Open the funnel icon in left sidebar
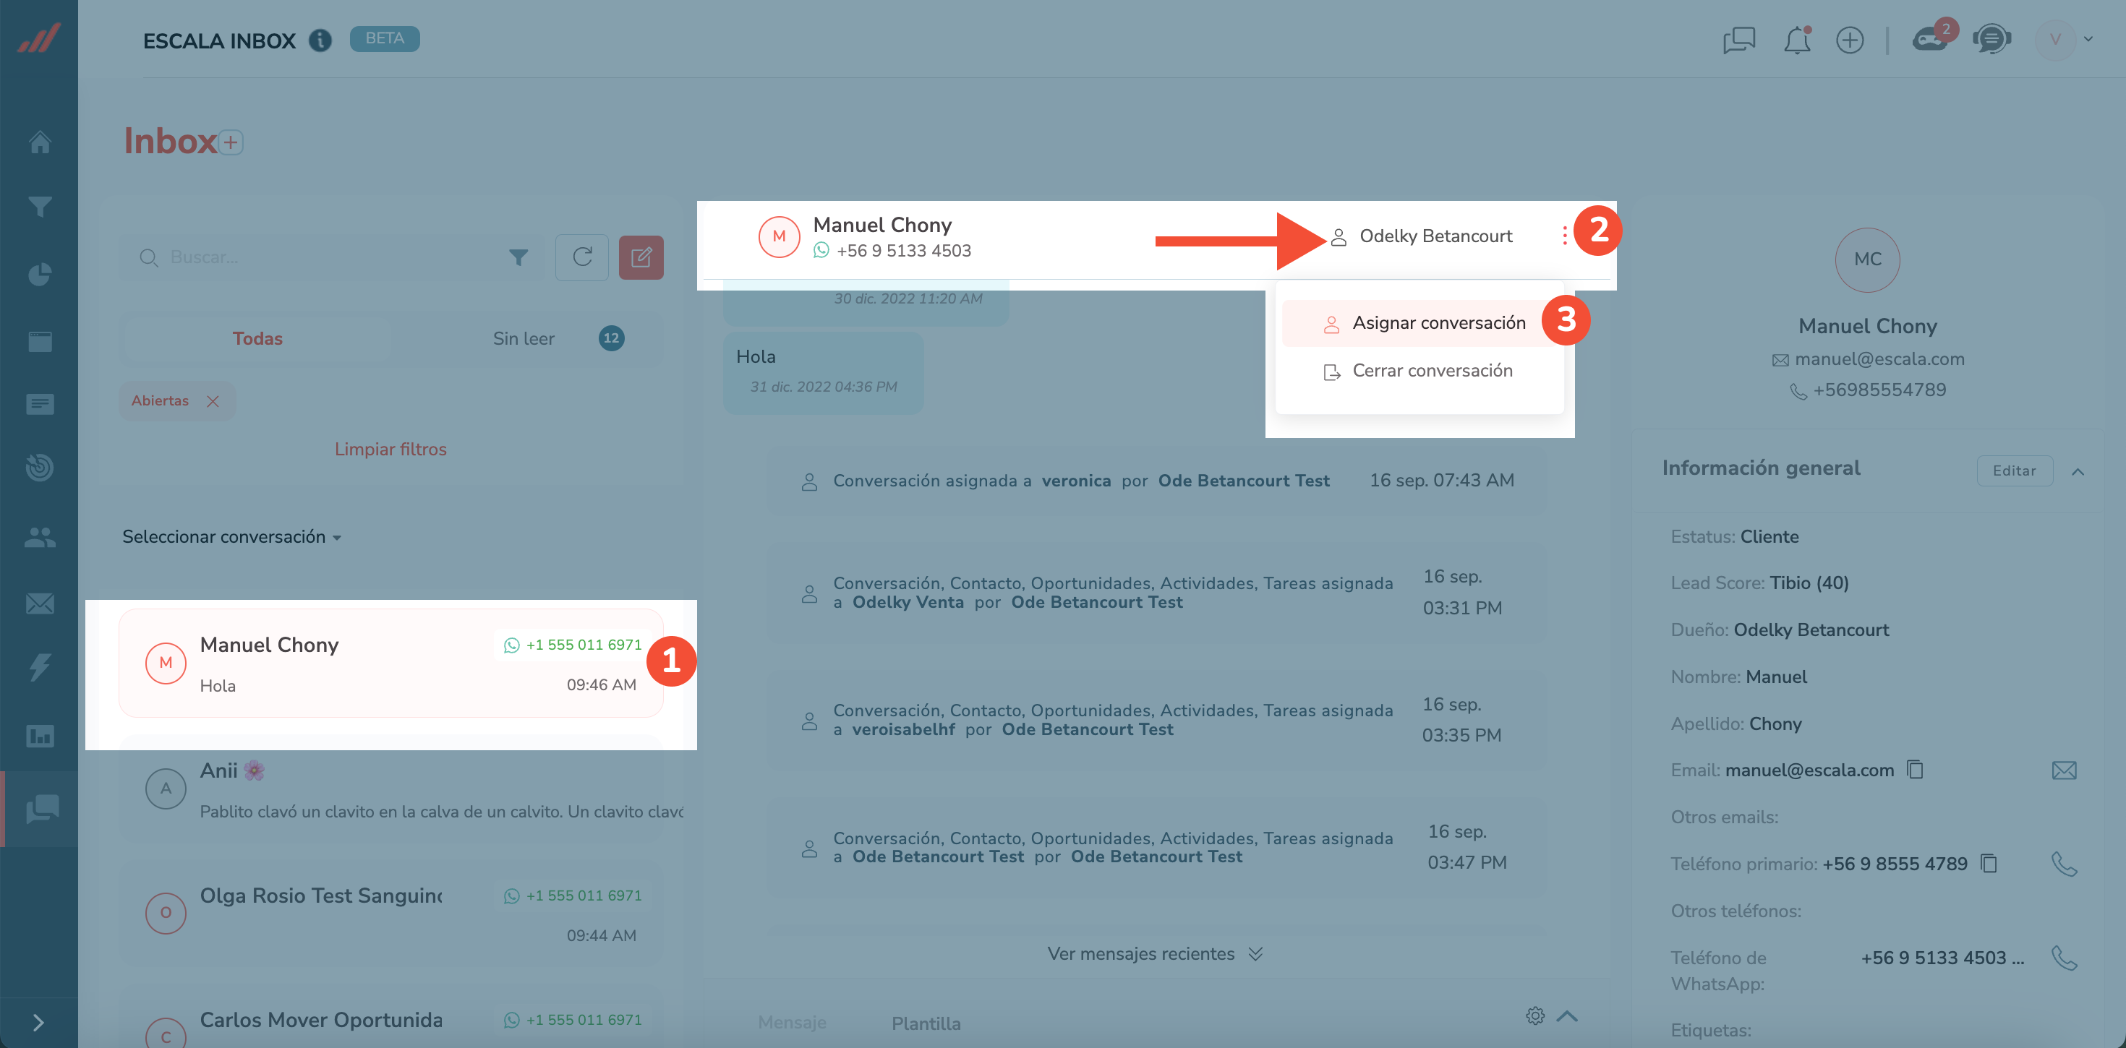The image size is (2126, 1048). [x=40, y=206]
